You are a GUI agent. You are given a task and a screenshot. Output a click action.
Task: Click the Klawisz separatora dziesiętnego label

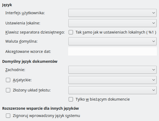pyautogui.click(x=35, y=32)
